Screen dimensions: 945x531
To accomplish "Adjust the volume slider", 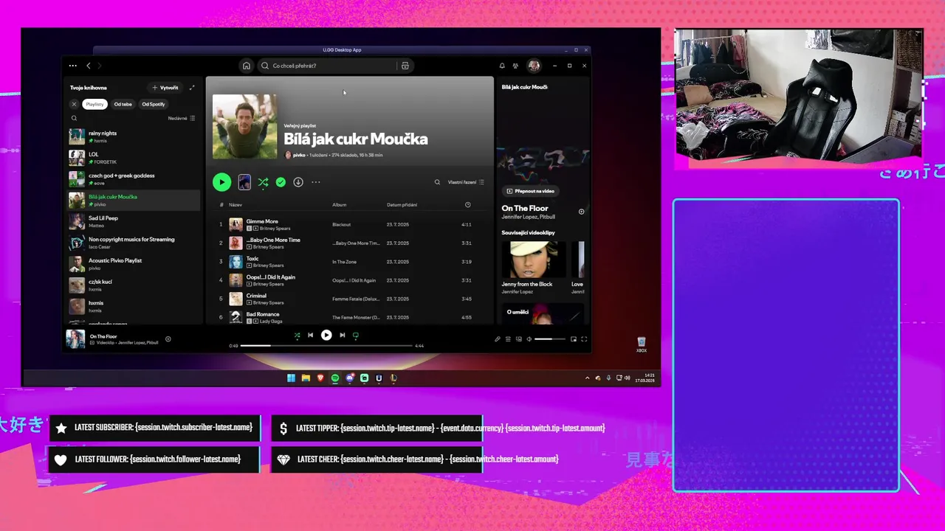I will tap(550, 339).
